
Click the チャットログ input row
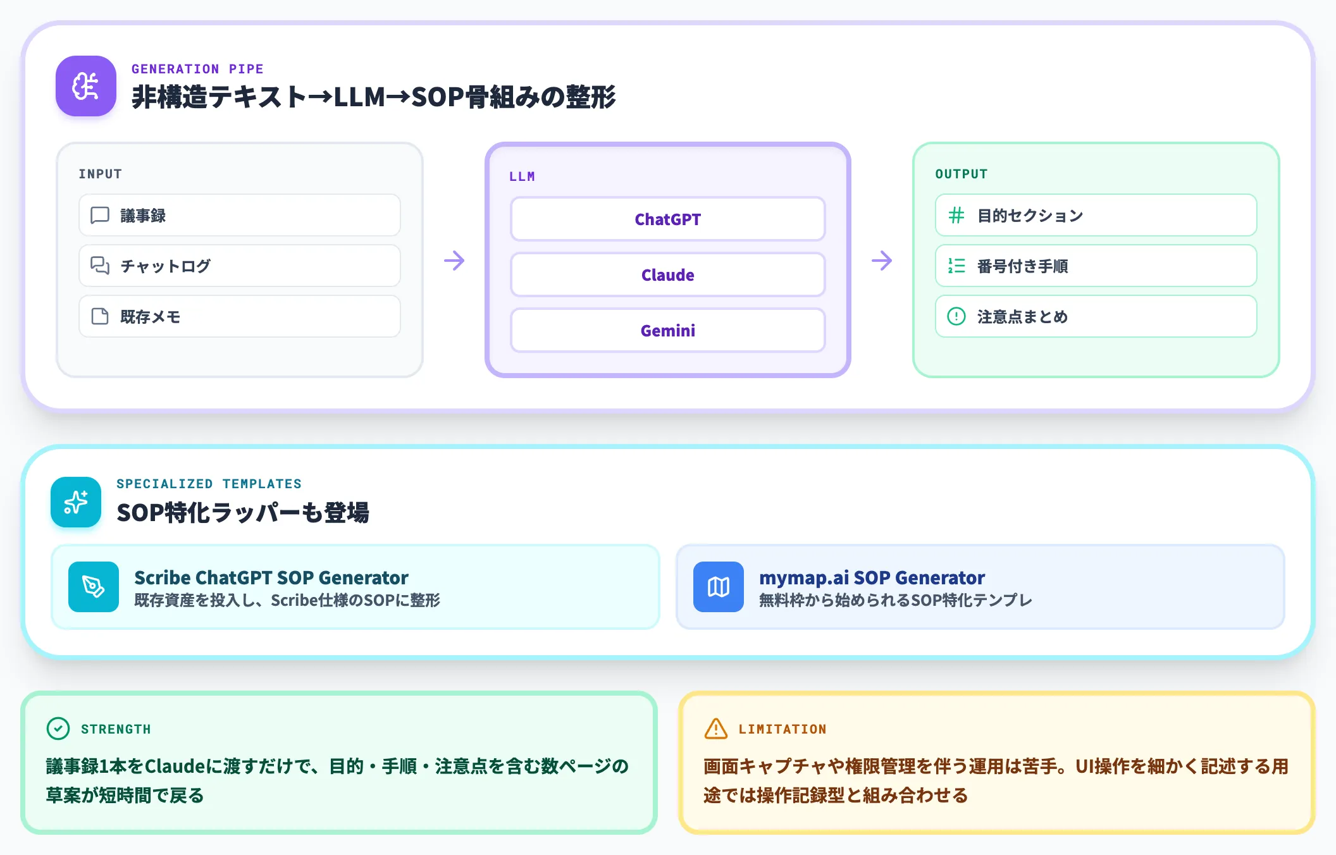click(x=240, y=266)
